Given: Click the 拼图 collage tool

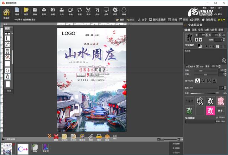Looking at the screenshot, I should 184,20.
